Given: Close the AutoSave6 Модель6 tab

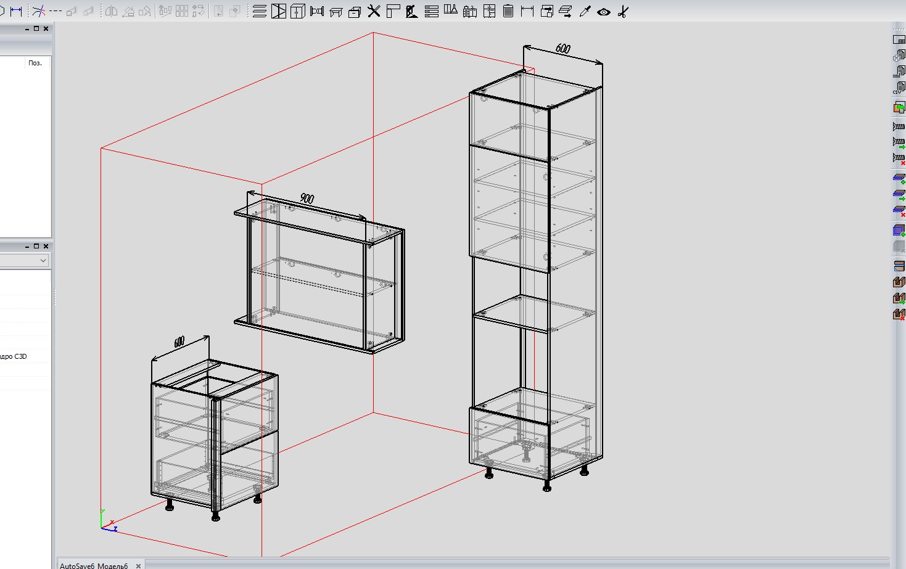Looking at the screenshot, I should 138,565.
